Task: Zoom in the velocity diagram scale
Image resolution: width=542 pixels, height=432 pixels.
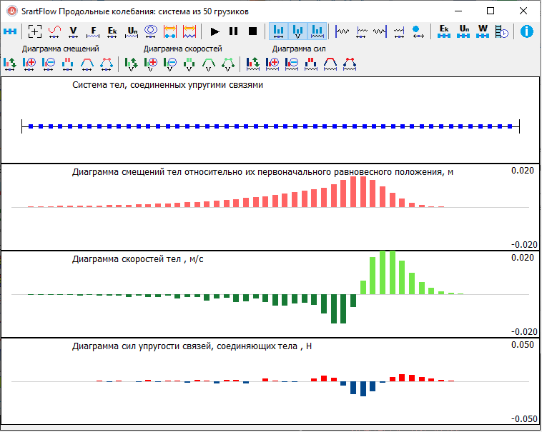Action: [x=151, y=64]
